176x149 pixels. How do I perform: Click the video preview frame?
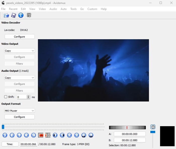(x=93, y=70)
